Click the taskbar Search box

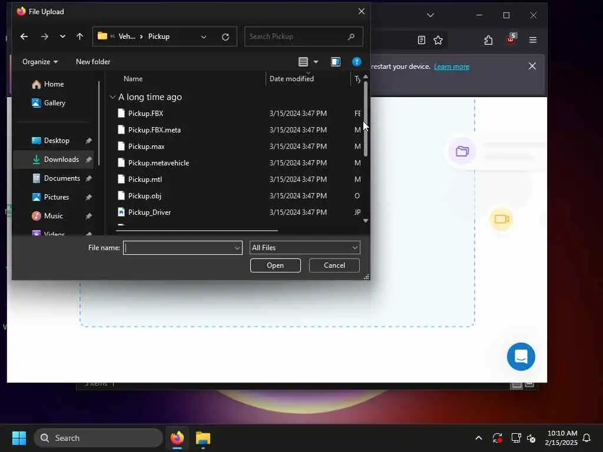(x=98, y=438)
